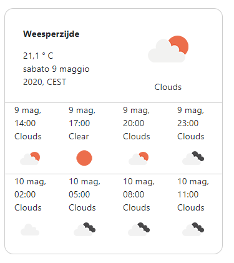234x263 pixels.
Task: Click the 14:00 cloud with sun icon
Action: [30, 159]
